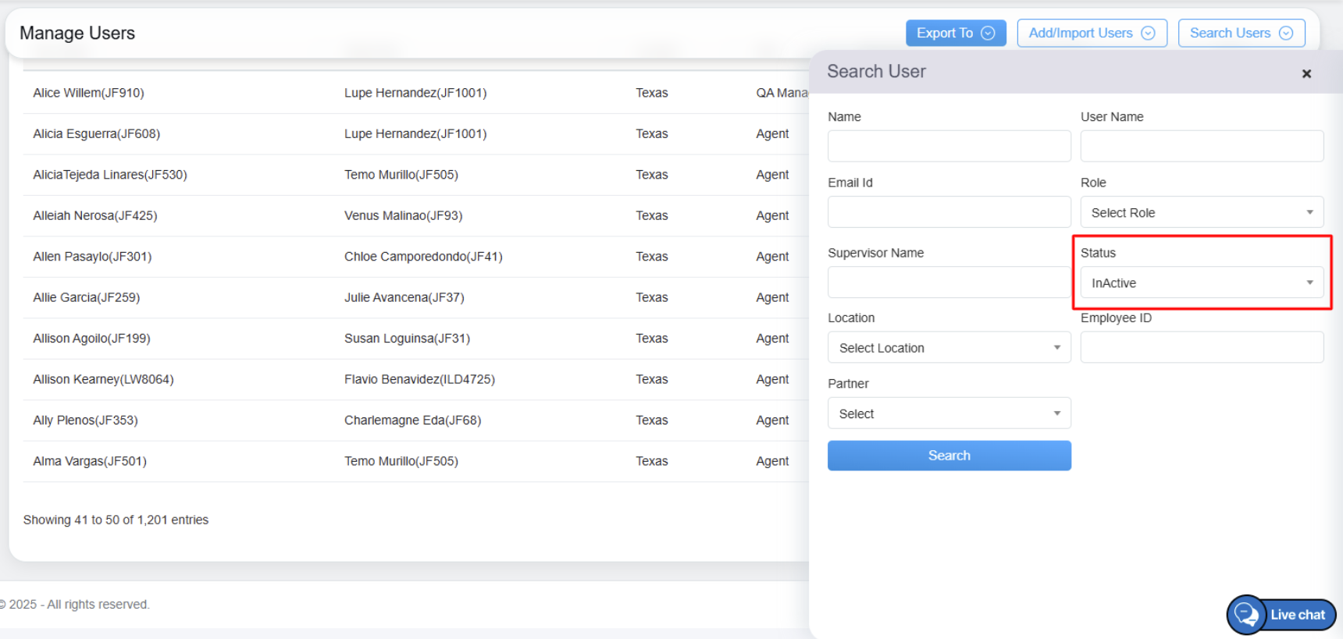Viewport: 1343px width, 639px height.
Task: Select the Alma Vargas(JF501) entry
Action: pos(90,461)
